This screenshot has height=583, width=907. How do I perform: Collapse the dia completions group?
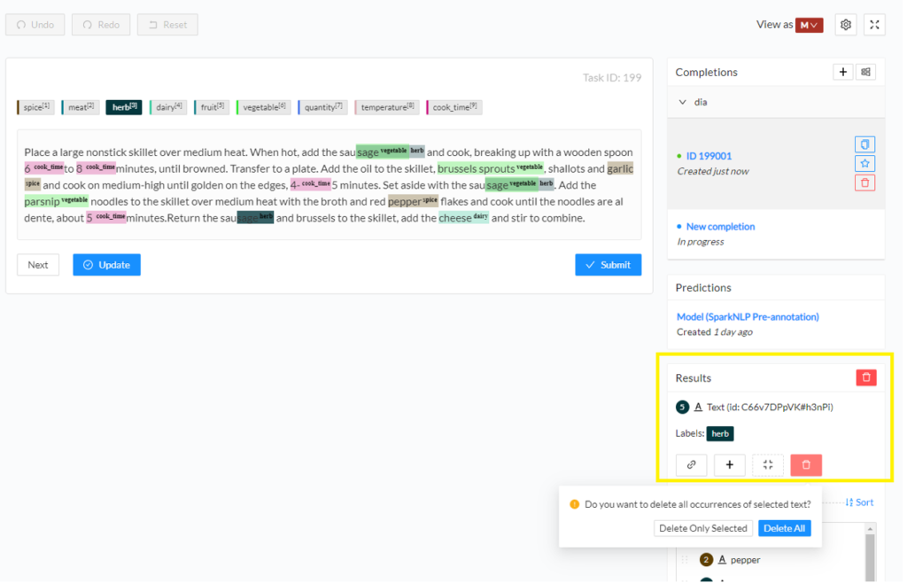click(680, 102)
